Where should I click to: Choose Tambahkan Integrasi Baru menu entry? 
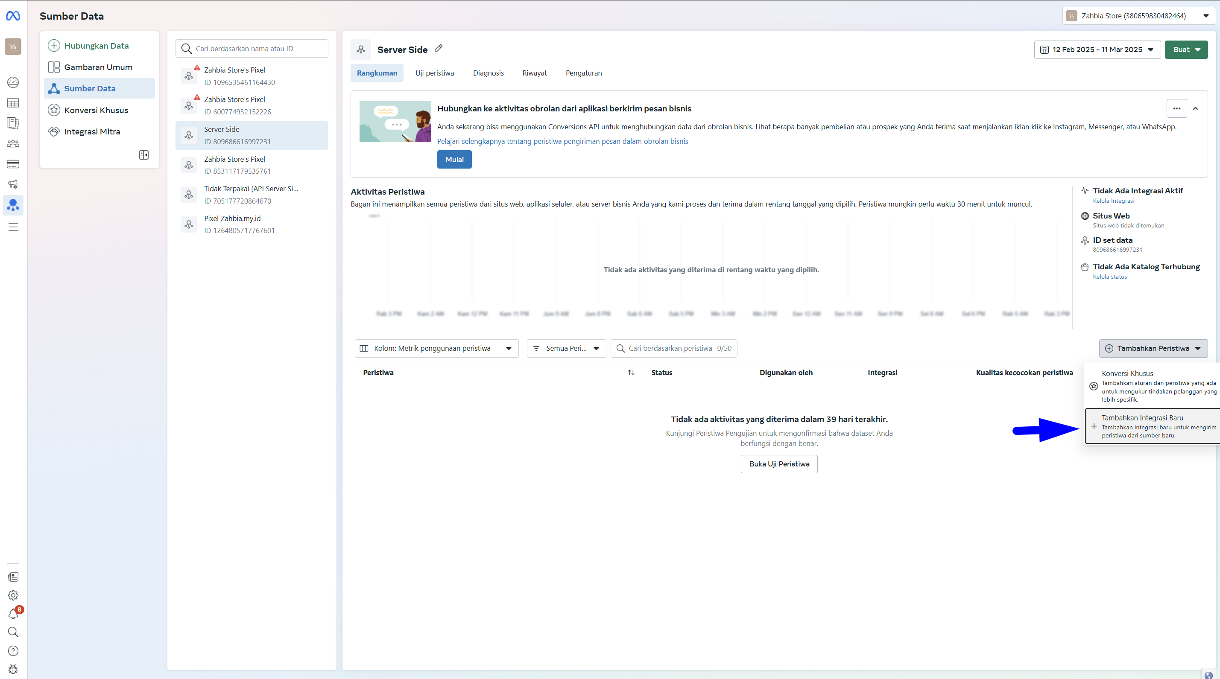[1152, 426]
